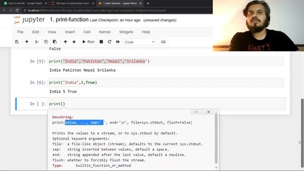Click the output India 5 True
The width and height of the screenshot is (304, 171).
(63, 92)
